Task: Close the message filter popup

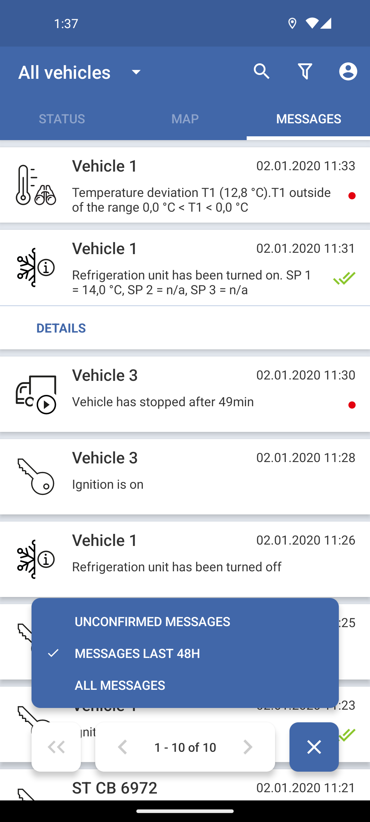Action: pos(314,747)
